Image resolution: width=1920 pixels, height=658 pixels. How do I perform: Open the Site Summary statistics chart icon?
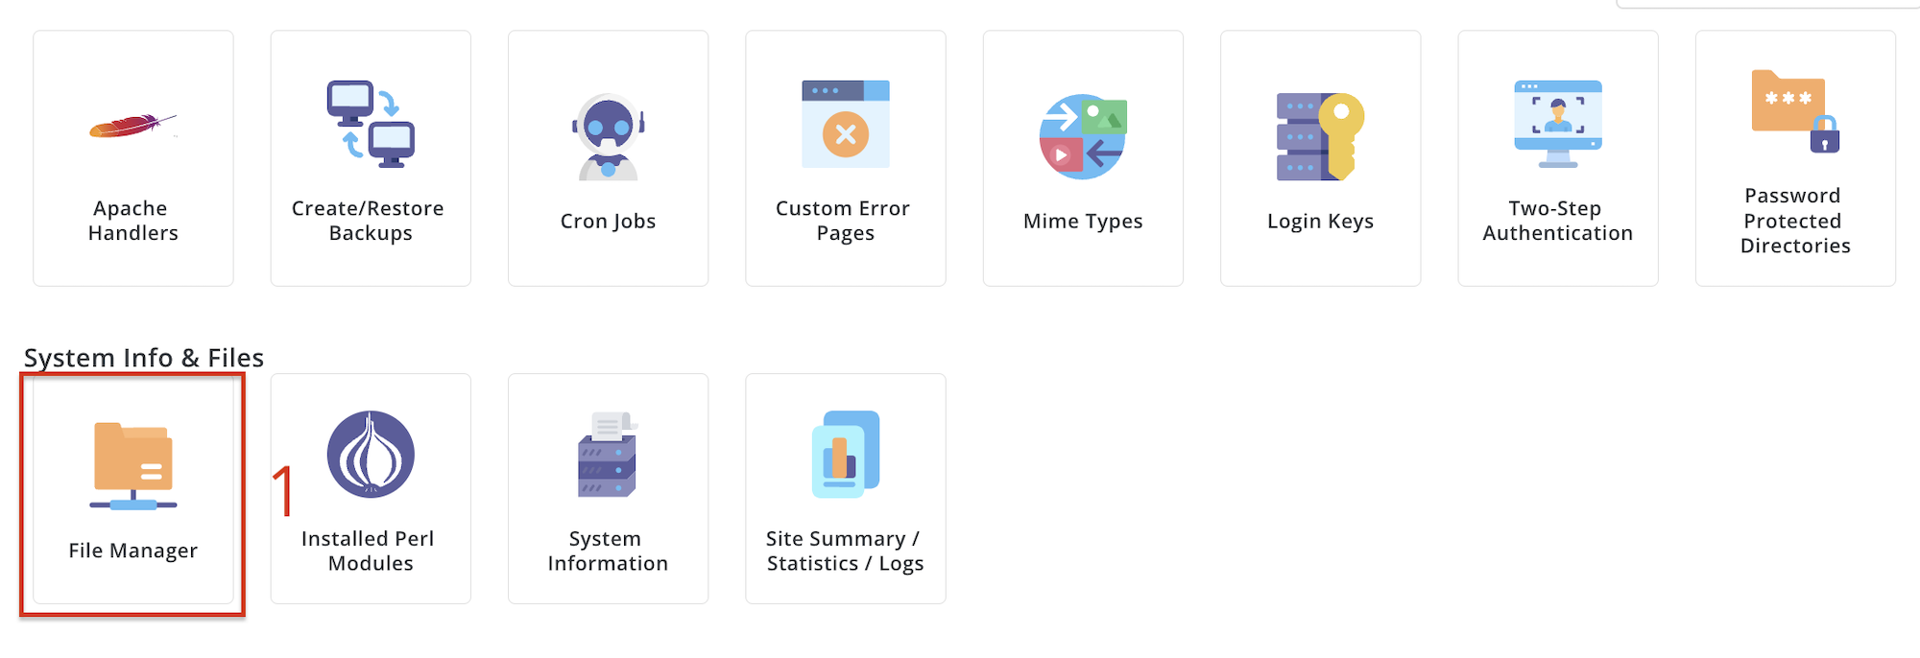point(846,455)
